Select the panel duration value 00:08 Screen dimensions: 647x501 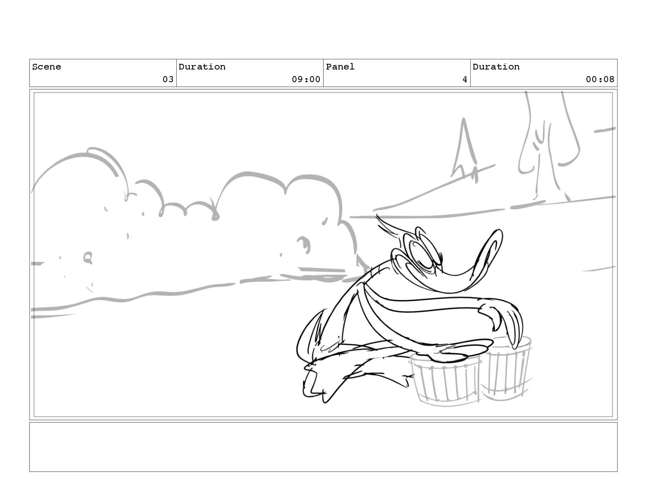tap(600, 79)
